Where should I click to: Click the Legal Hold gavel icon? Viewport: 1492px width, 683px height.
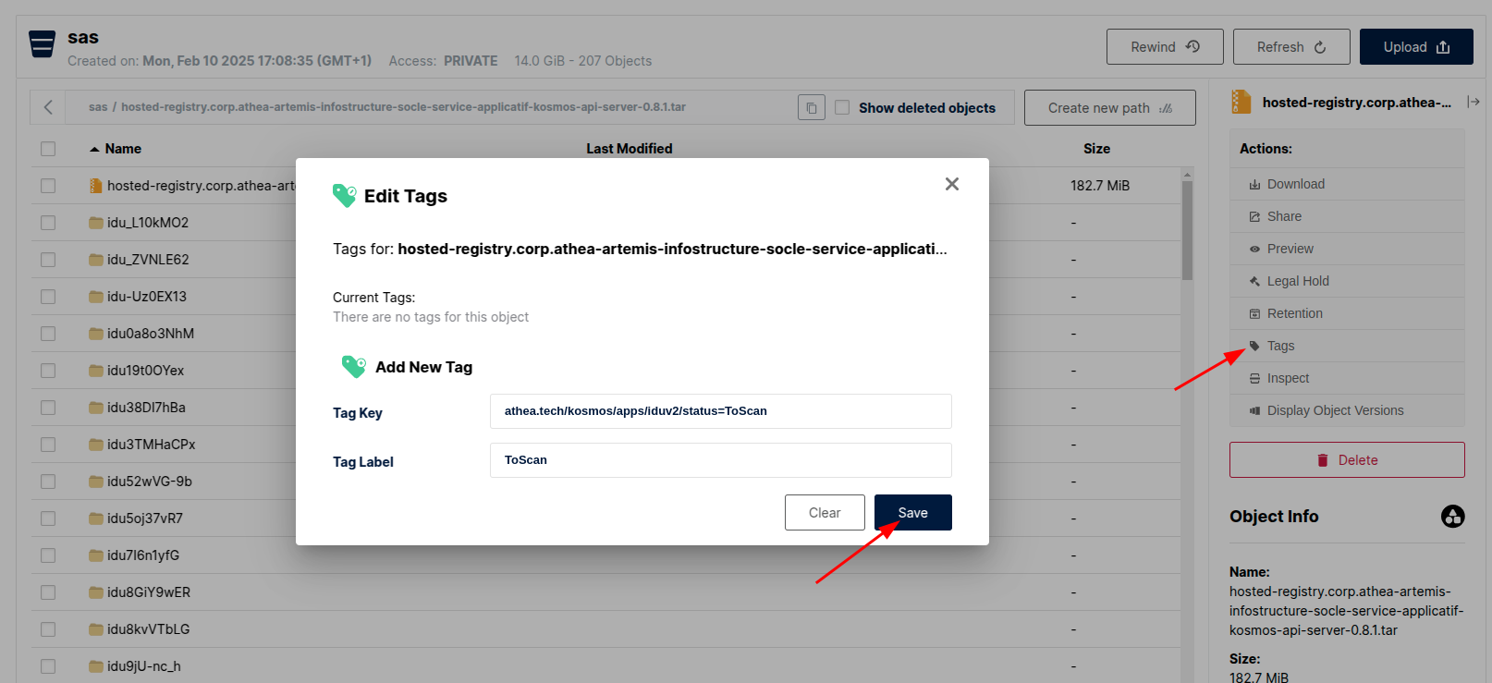pyautogui.click(x=1254, y=282)
